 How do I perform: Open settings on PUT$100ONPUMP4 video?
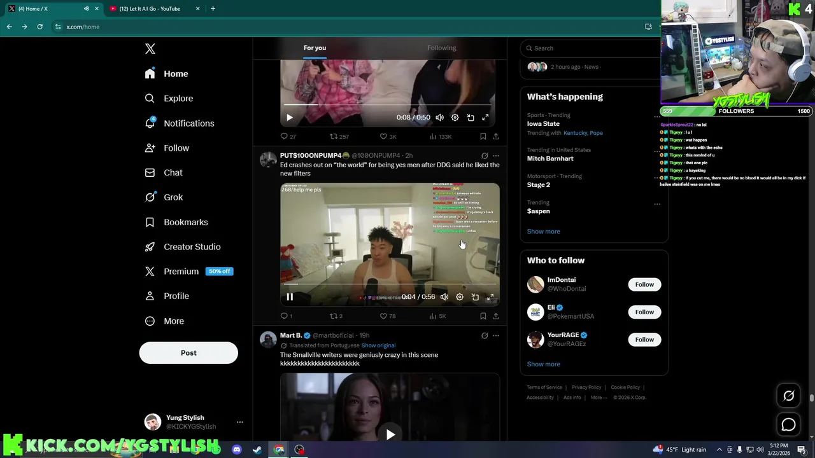[x=460, y=297]
